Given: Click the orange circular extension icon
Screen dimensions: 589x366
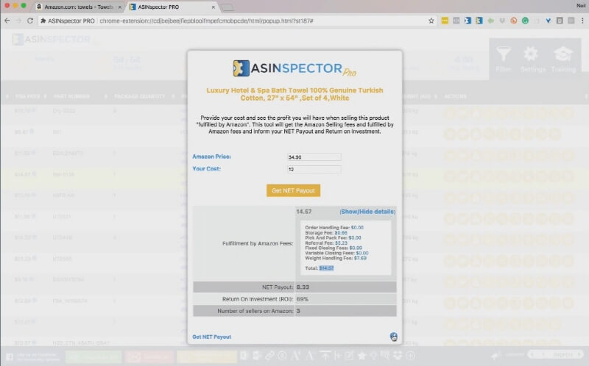Looking at the screenshot, I should pyautogui.click(x=513, y=21).
